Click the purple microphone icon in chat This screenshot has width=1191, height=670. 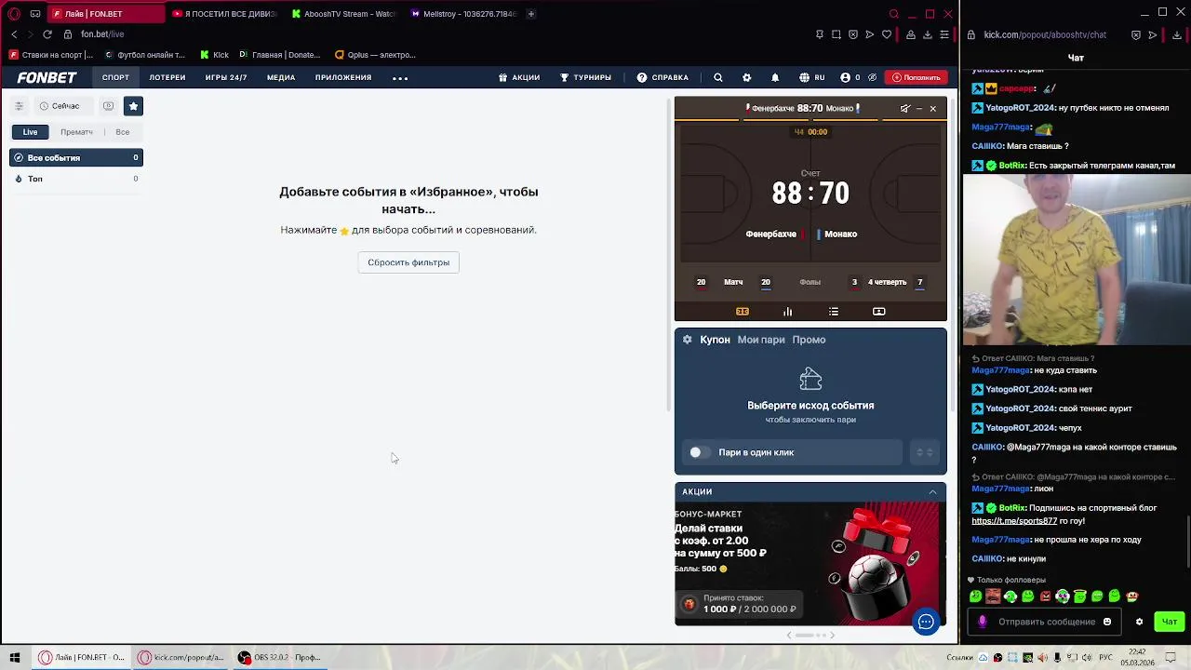(982, 622)
